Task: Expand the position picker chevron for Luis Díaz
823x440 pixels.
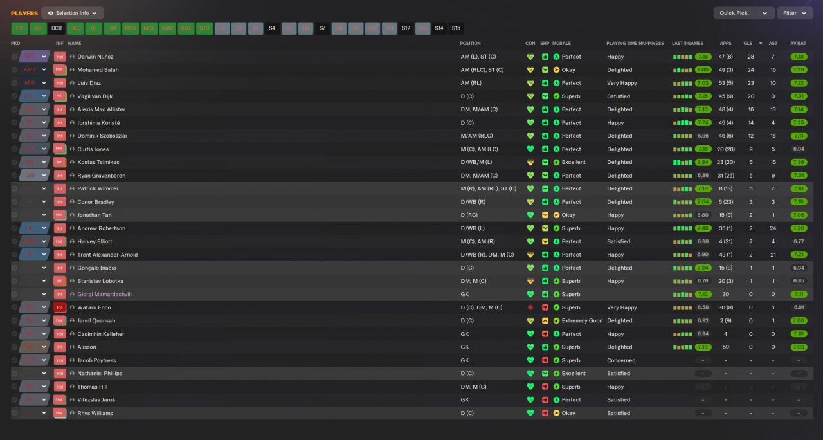Action: pyautogui.click(x=44, y=83)
